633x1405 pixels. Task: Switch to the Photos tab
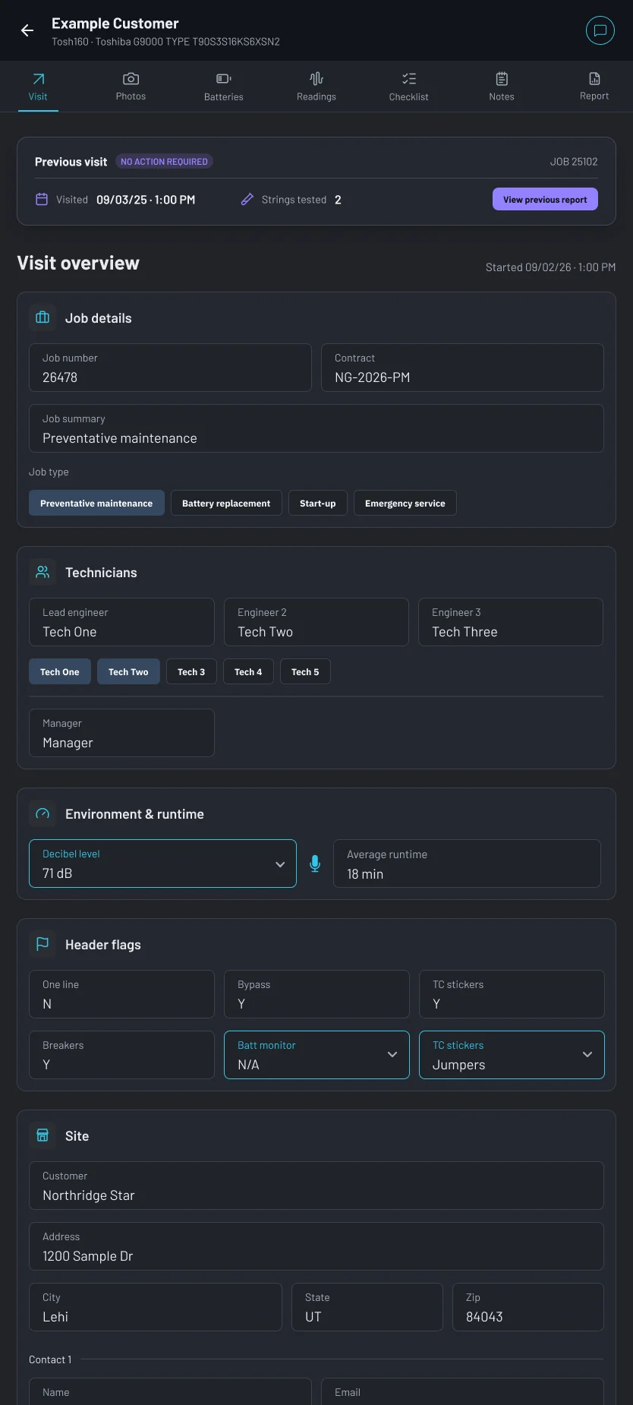point(131,87)
